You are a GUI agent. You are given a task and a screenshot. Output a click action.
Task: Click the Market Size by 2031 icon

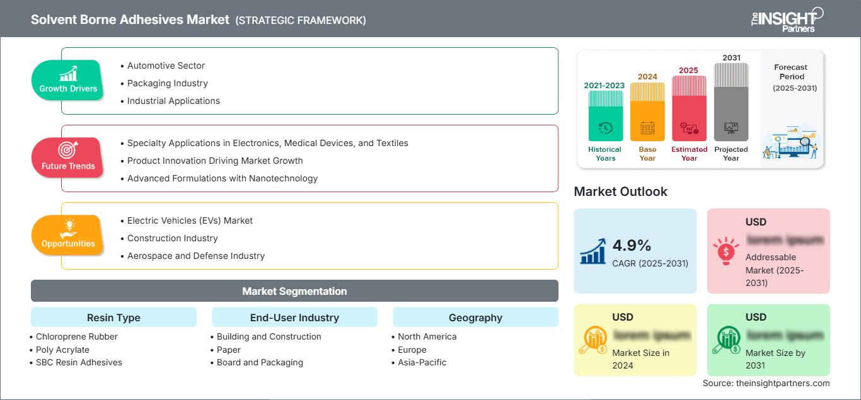click(x=726, y=340)
